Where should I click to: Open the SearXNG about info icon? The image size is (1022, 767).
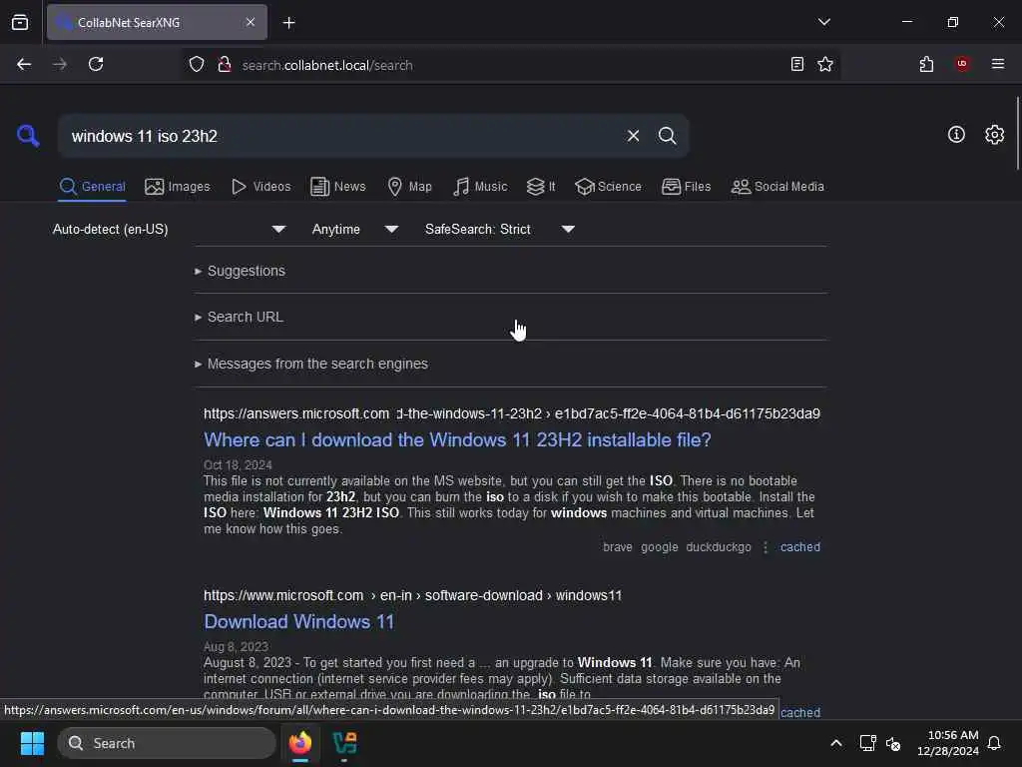tap(956, 135)
